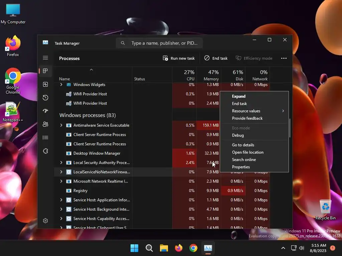
Task: Click the End task toolbar button
Action: pos(216,58)
